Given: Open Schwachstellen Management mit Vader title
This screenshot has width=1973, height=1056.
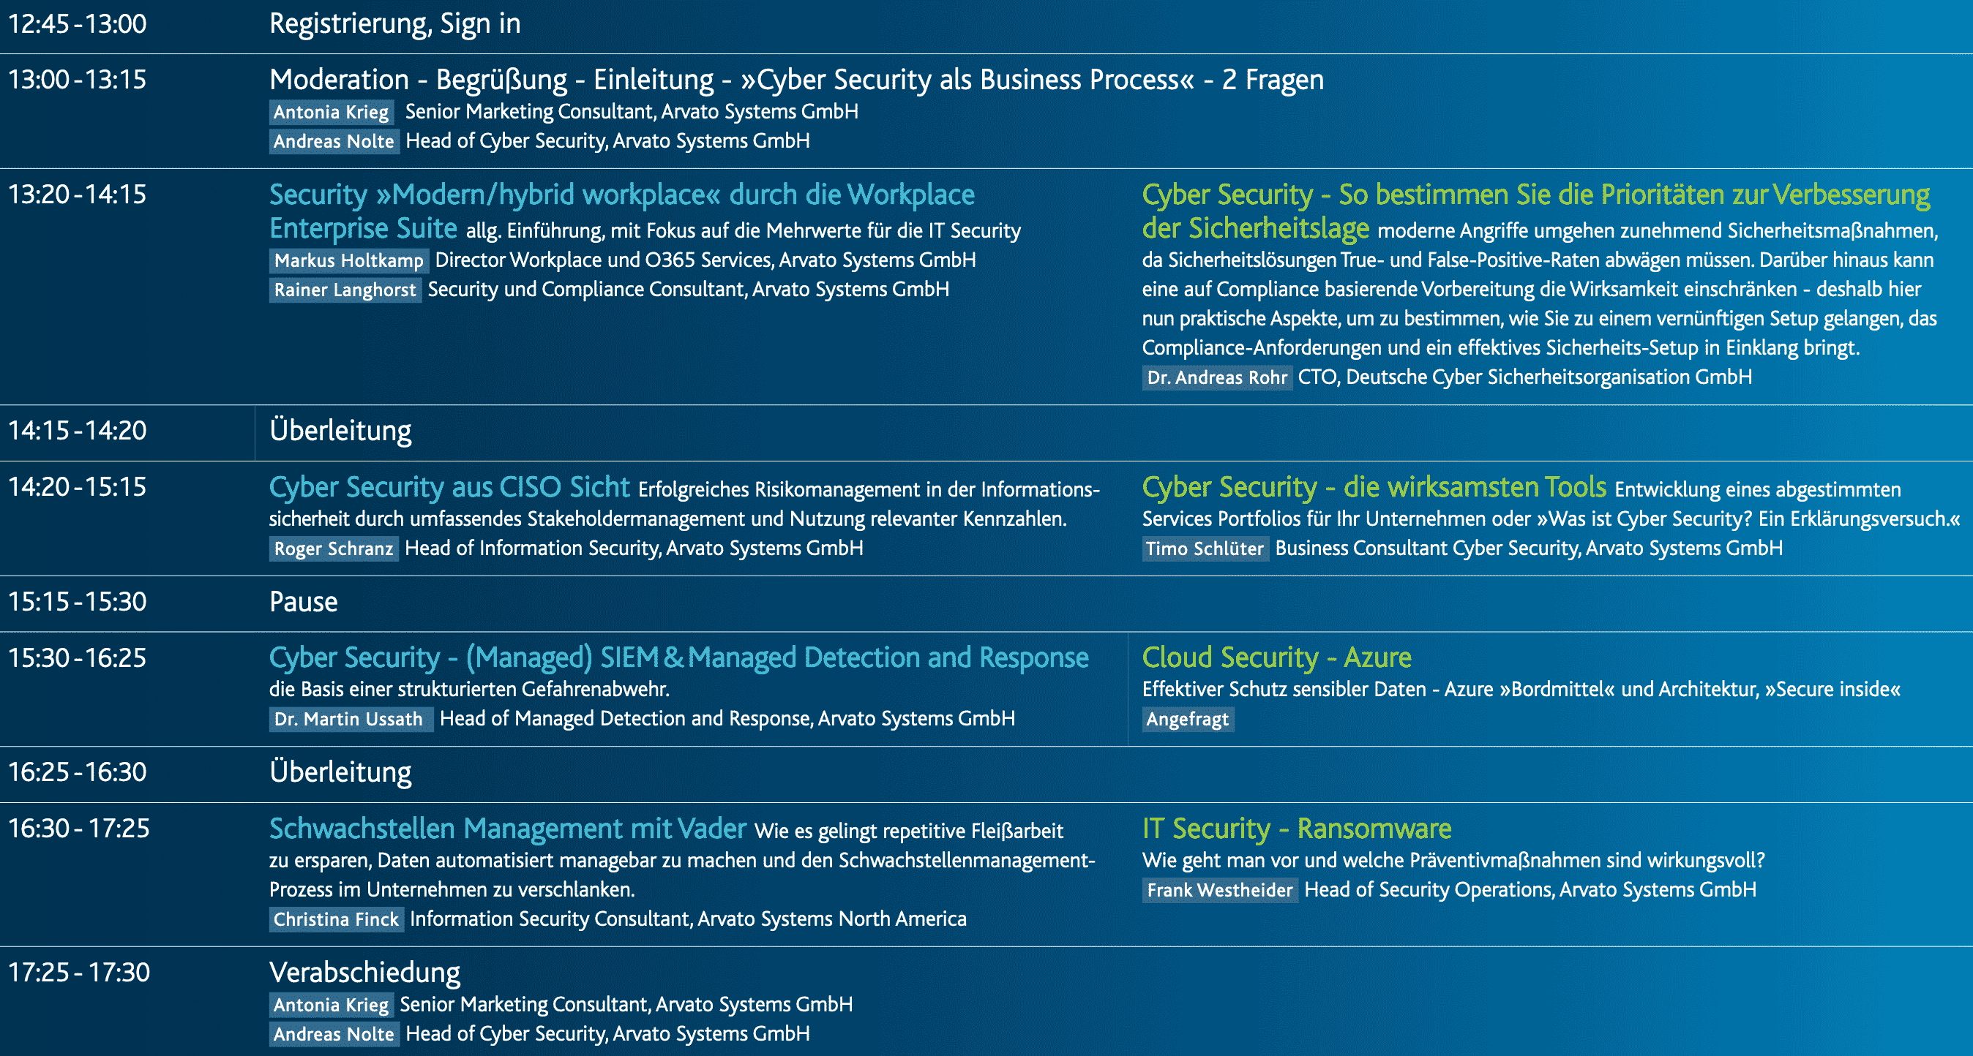Looking at the screenshot, I should click(508, 828).
